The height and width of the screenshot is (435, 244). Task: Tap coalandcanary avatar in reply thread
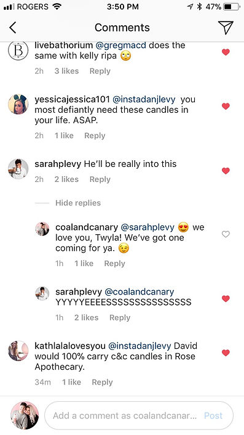(x=42, y=229)
